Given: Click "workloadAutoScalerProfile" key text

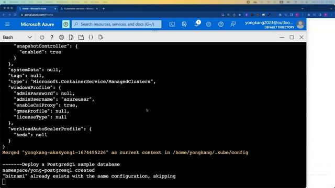Looking at the screenshot, I should pyautogui.click(x=47, y=129).
